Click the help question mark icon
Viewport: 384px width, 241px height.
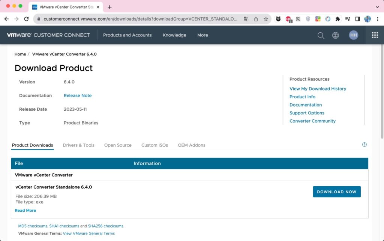[364, 145]
